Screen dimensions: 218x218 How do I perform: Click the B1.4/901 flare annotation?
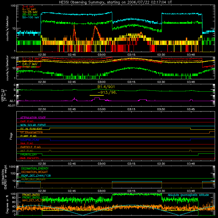pyautogui.click(x=106, y=87)
